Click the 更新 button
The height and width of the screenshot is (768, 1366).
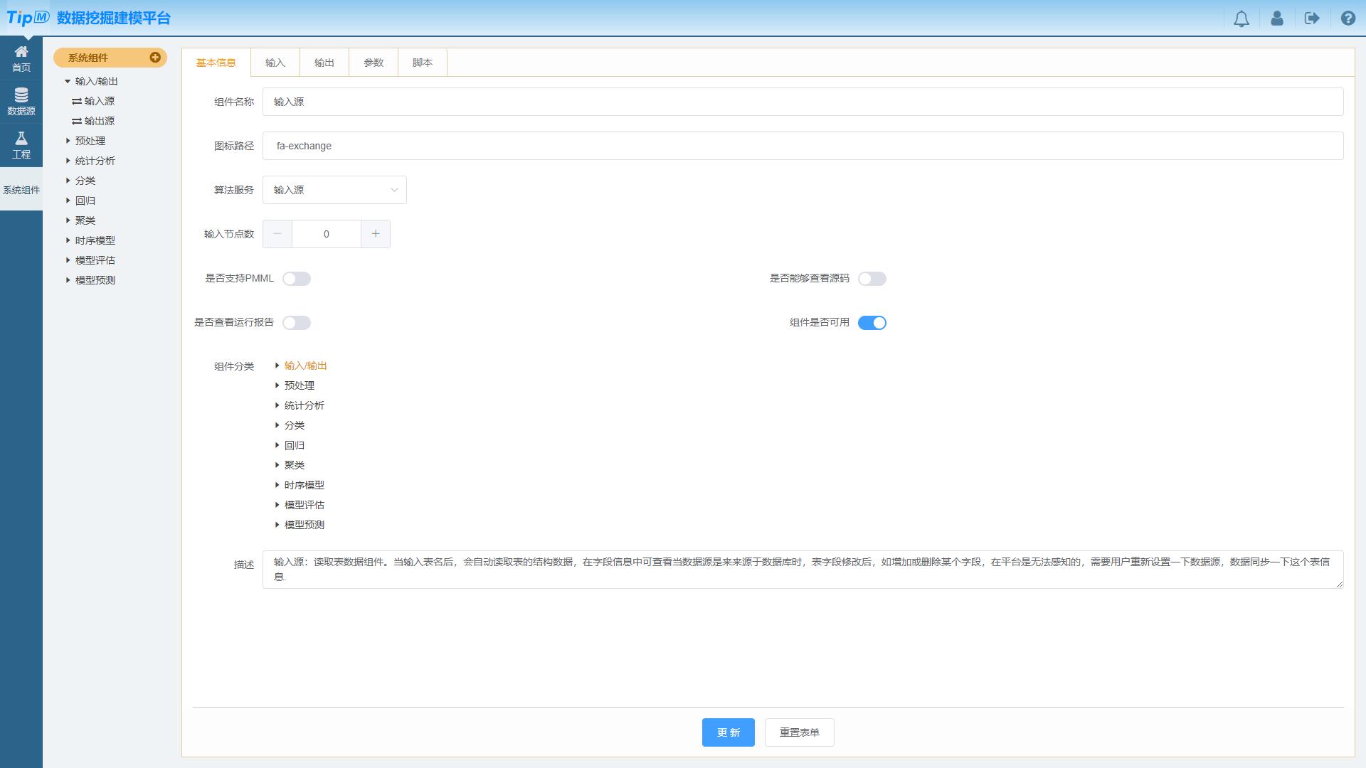click(x=728, y=732)
